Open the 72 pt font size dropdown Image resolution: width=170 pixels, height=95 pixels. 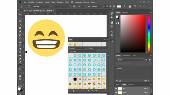click(82, 7)
